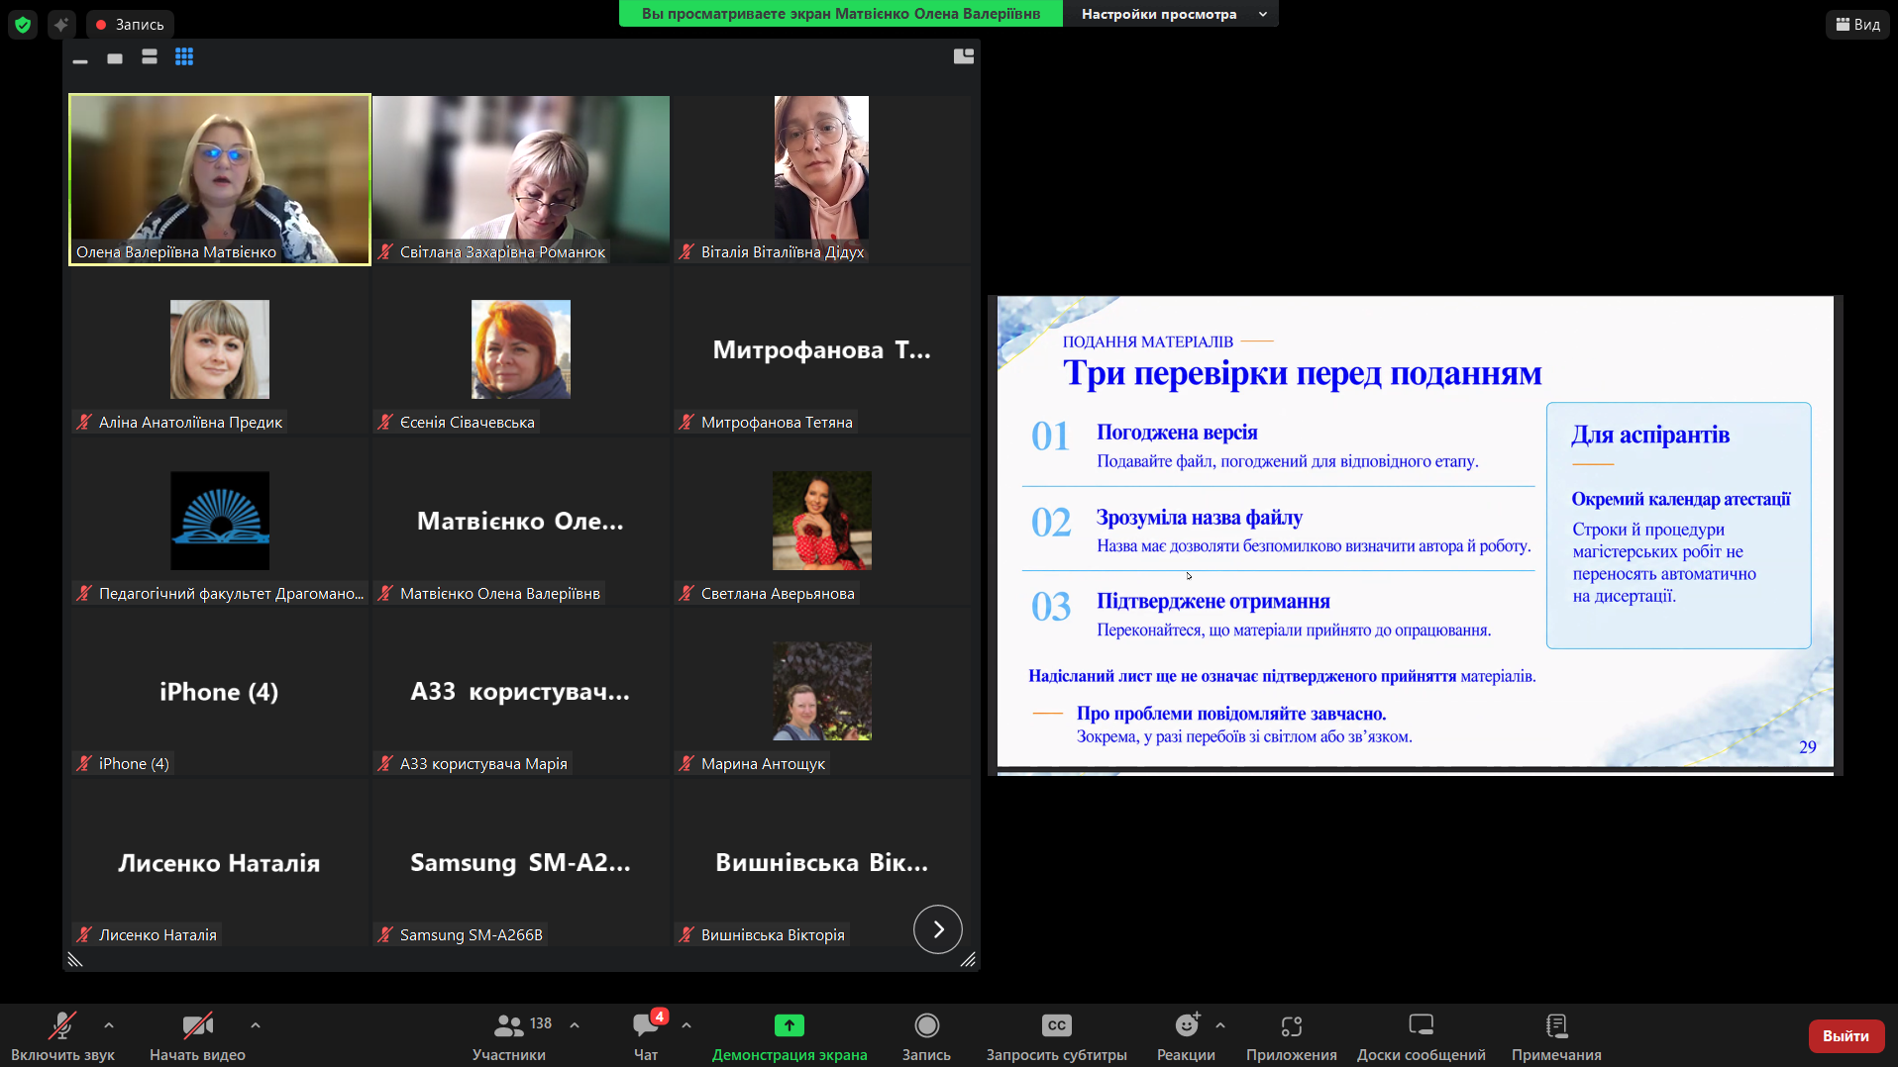Open the Участники participants panel

(509, 1035)
